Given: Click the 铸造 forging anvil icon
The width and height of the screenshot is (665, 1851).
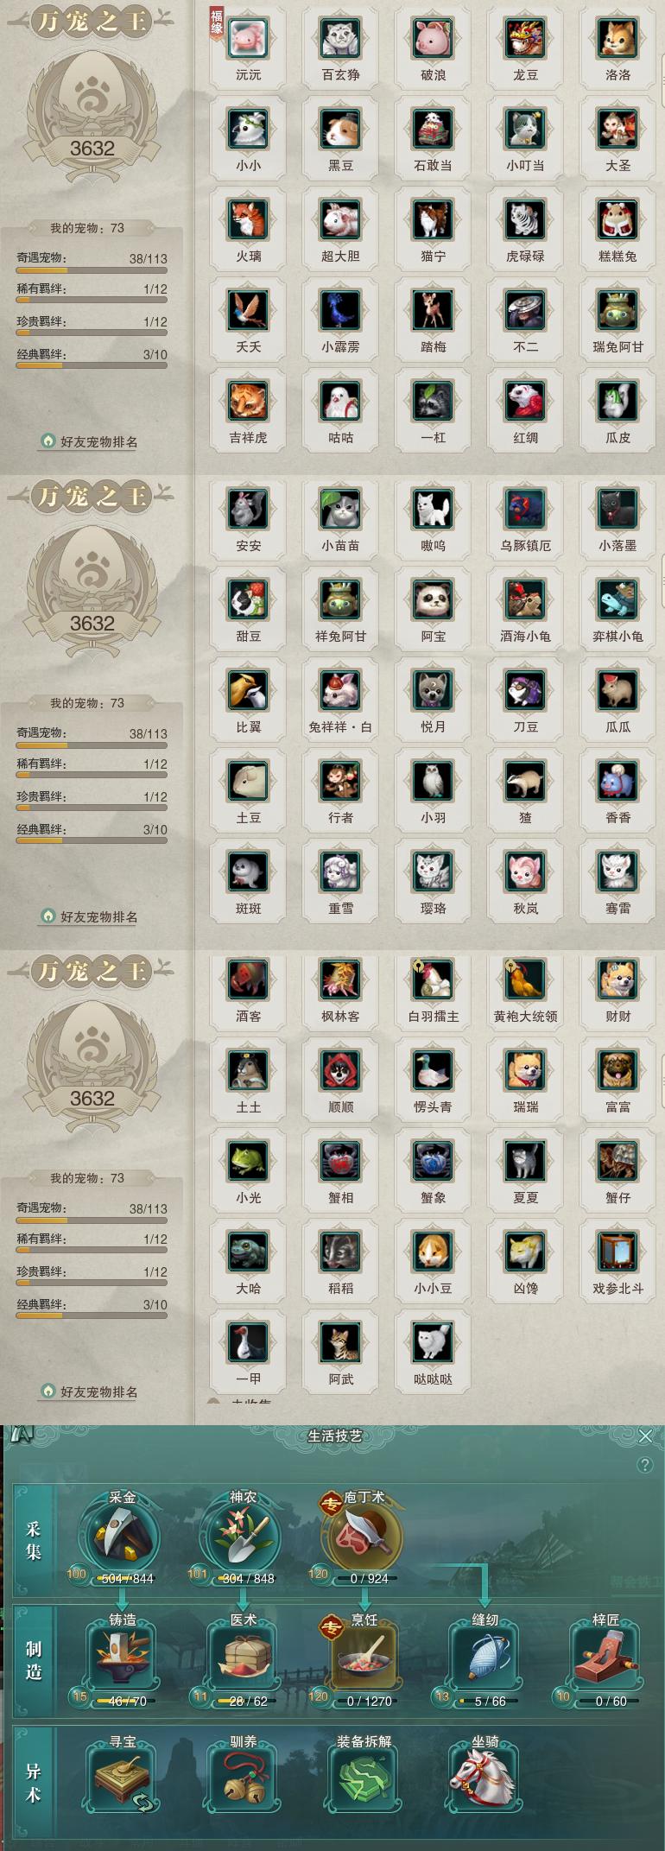Looking at the screenshot, I should point(122,1659).
